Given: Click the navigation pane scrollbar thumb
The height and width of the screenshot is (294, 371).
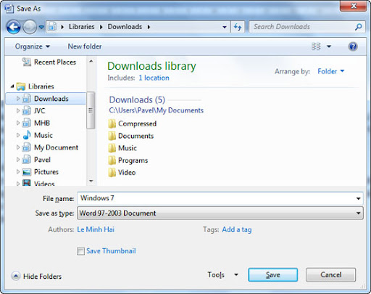Looking at the screenshot, I should point(91,110).
